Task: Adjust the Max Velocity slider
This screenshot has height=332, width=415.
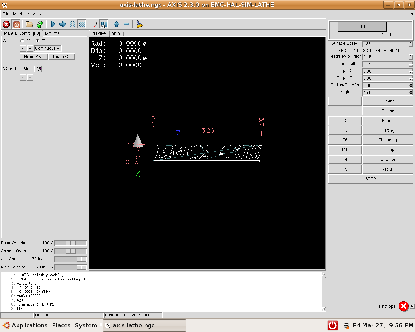Action: 71,267
